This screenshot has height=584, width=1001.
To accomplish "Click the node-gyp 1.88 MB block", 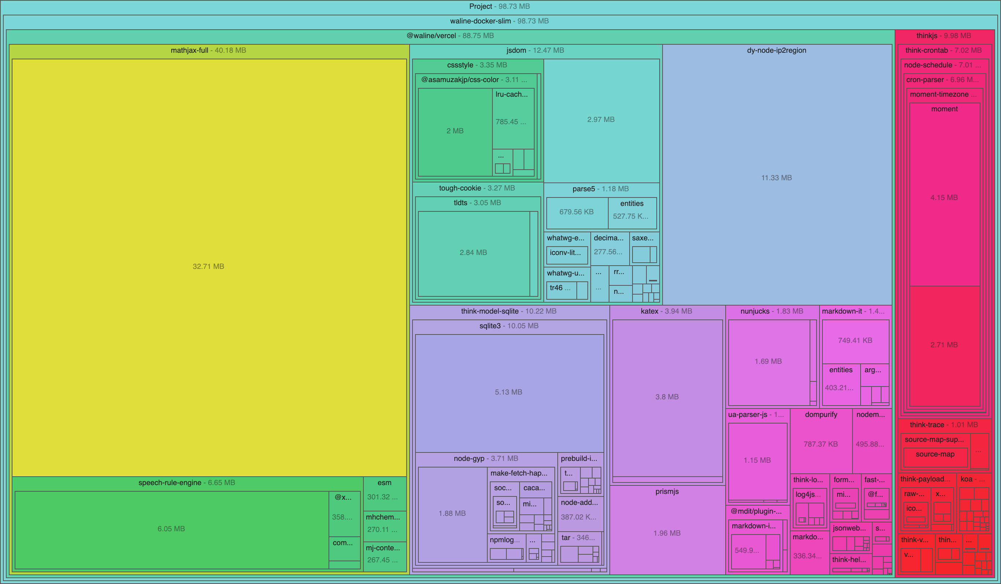I will (452, 513).
